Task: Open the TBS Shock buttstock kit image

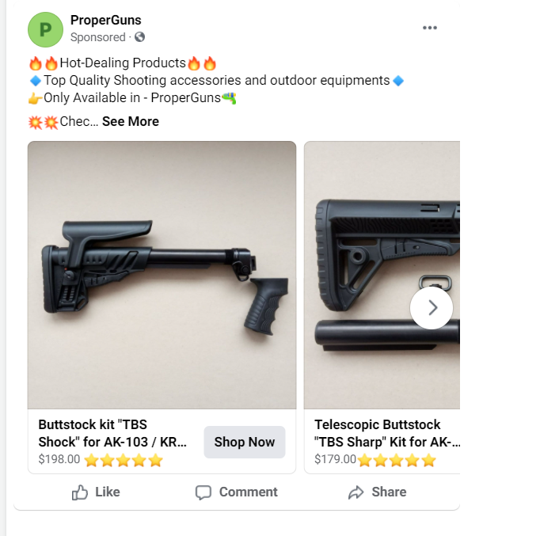Action: (x=162, y=275)
